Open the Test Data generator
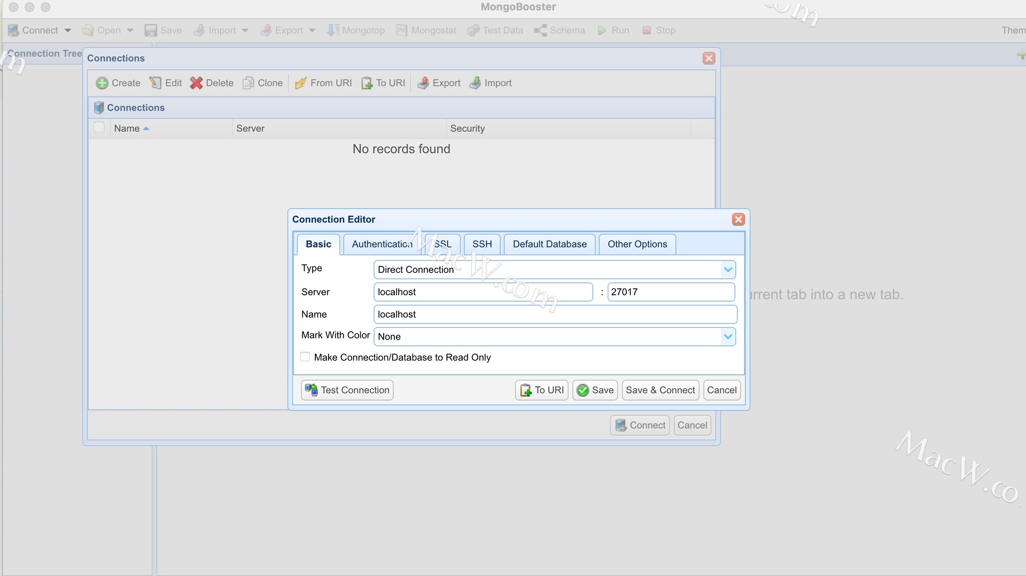Screen dimensions: 1026x576 pos(495,30)
